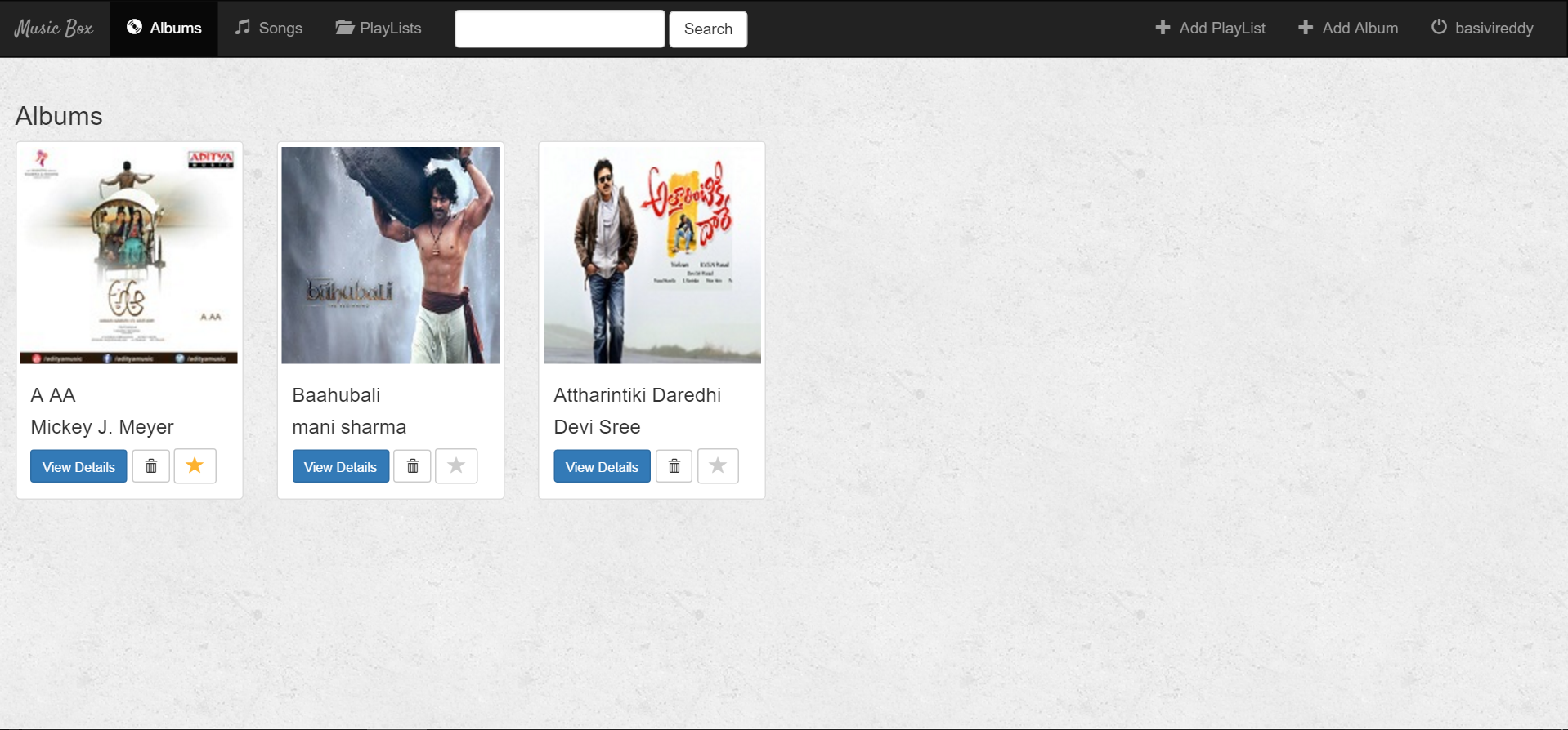This screenshot has height=730, width=1568.
Task: View Details of A AA album
Action: [x=78, y=466]
